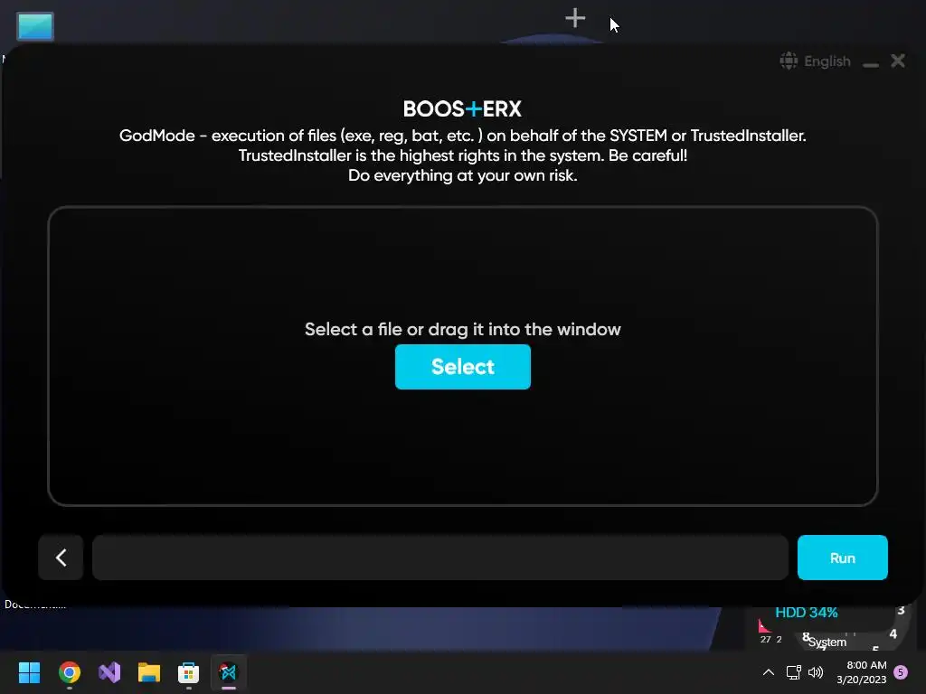Show hidden system tray icons
This screenshot has height=694, width=926.
769,672
